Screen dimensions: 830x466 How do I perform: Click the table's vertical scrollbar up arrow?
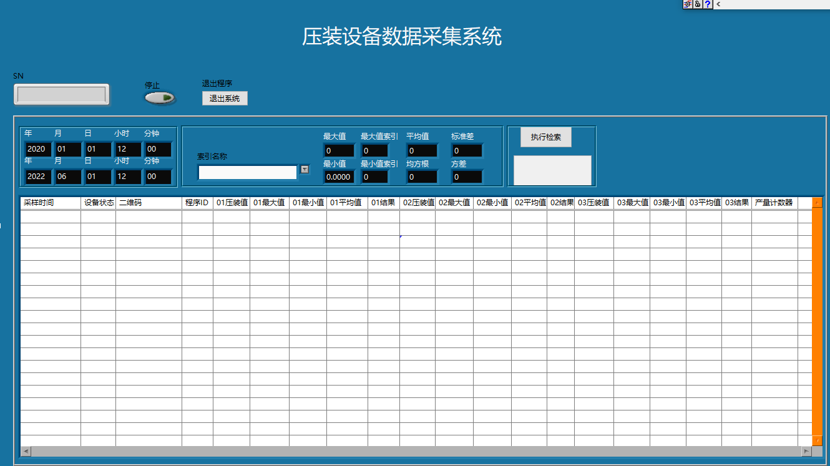[818, 203]
